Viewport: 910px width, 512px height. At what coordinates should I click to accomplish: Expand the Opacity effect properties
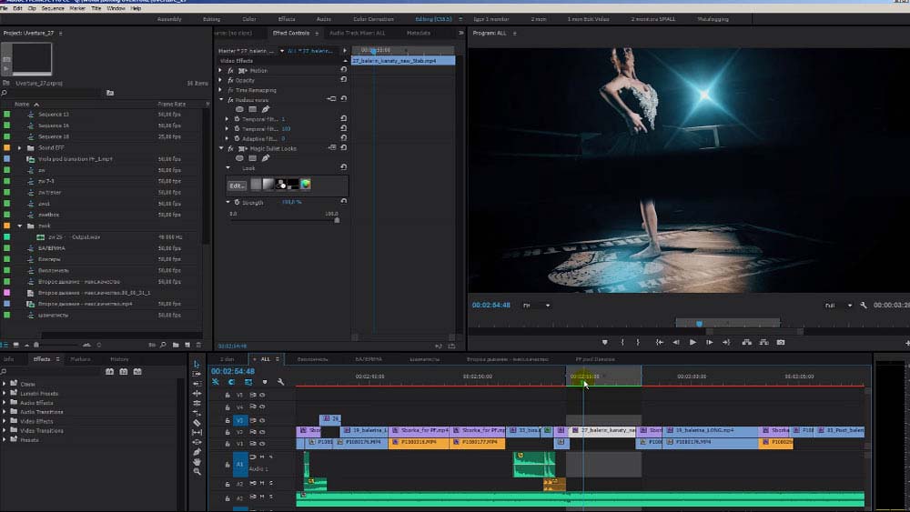[220, 80]
